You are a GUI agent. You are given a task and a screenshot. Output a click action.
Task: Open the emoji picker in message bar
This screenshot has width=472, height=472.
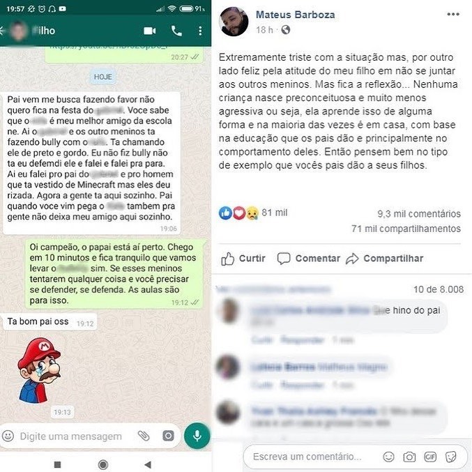click(8, 436)
